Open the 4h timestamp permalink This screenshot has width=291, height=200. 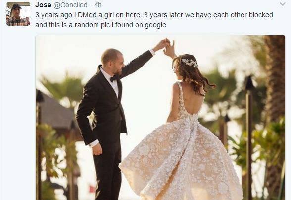point(98,5)
